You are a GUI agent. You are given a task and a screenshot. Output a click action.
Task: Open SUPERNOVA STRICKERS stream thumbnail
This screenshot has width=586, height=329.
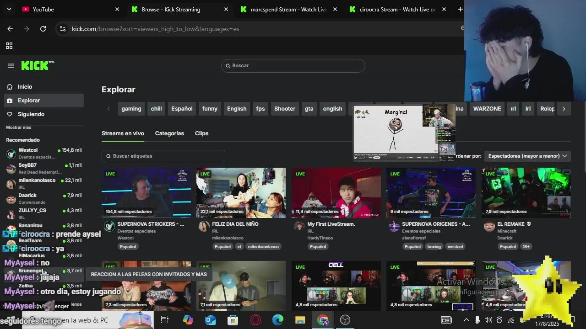pyautogui.click(x=146, y=193)
